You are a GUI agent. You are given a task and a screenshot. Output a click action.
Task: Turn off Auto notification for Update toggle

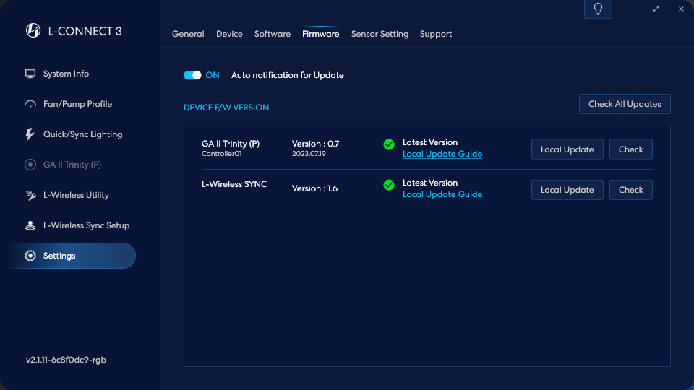[192, 75]
